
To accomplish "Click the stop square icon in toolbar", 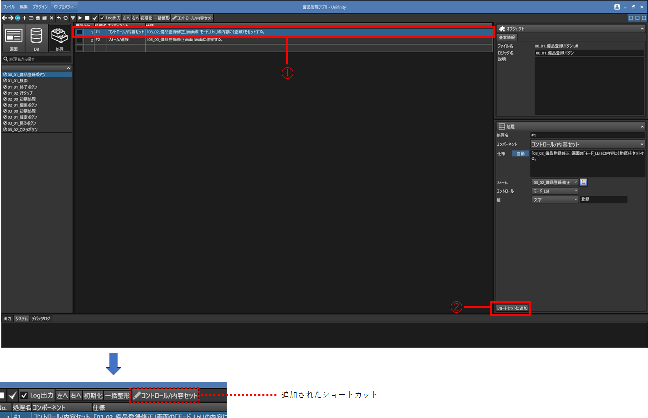I will point(87,18).
